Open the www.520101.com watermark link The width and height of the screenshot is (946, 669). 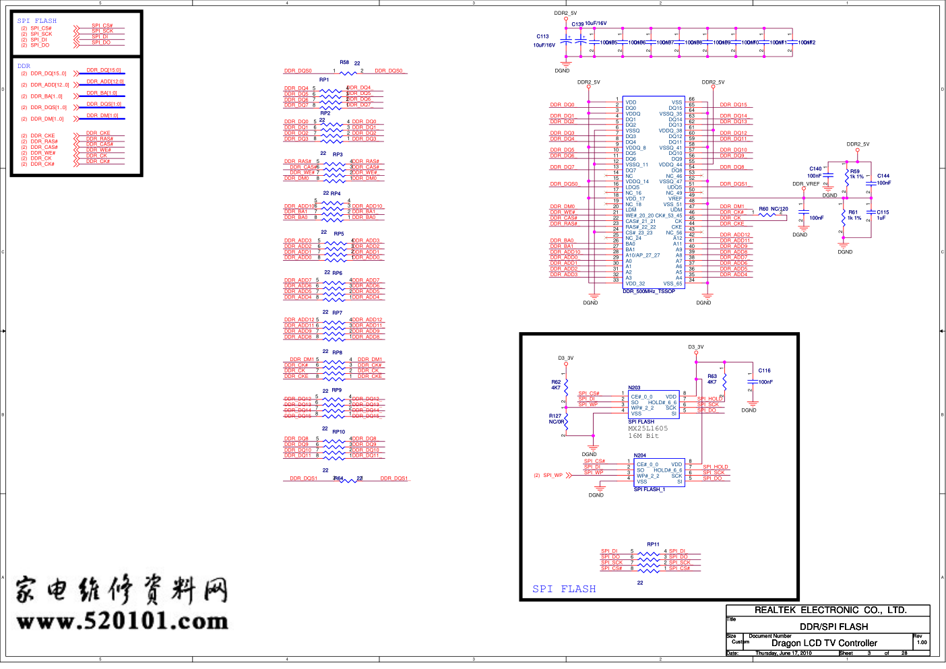122,621
